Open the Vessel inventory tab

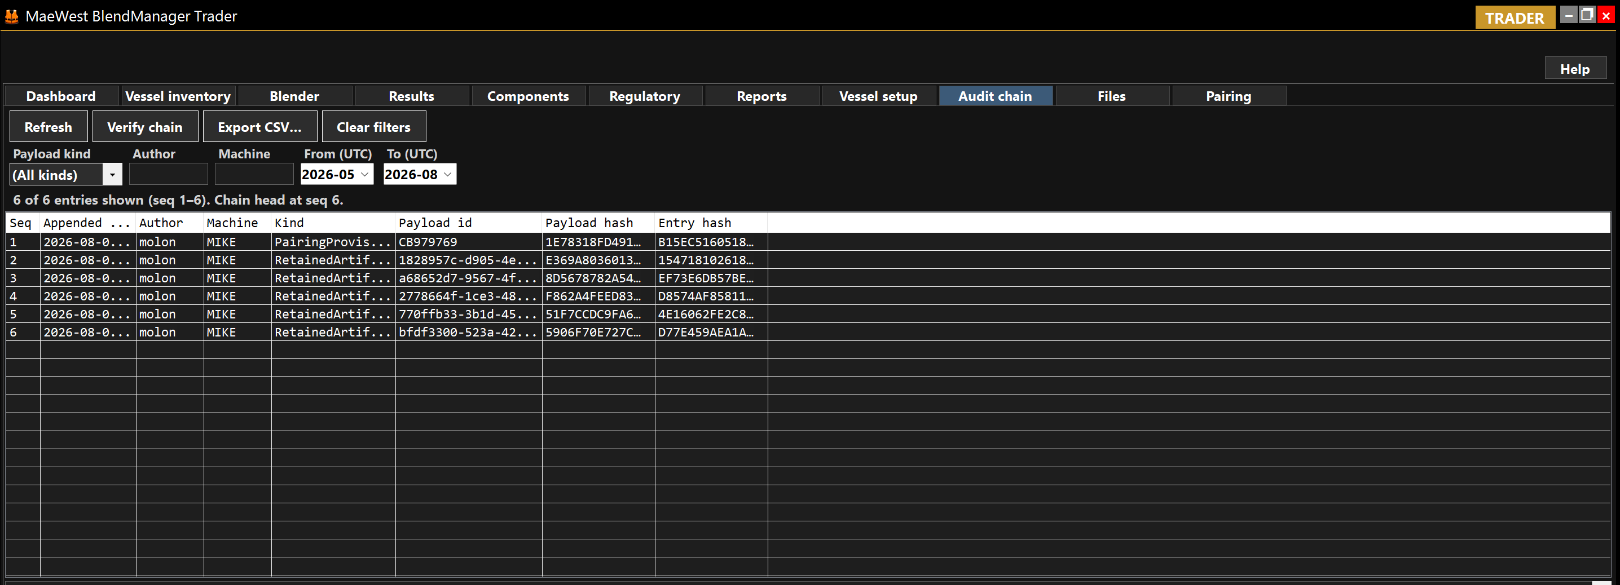[178, 96]
